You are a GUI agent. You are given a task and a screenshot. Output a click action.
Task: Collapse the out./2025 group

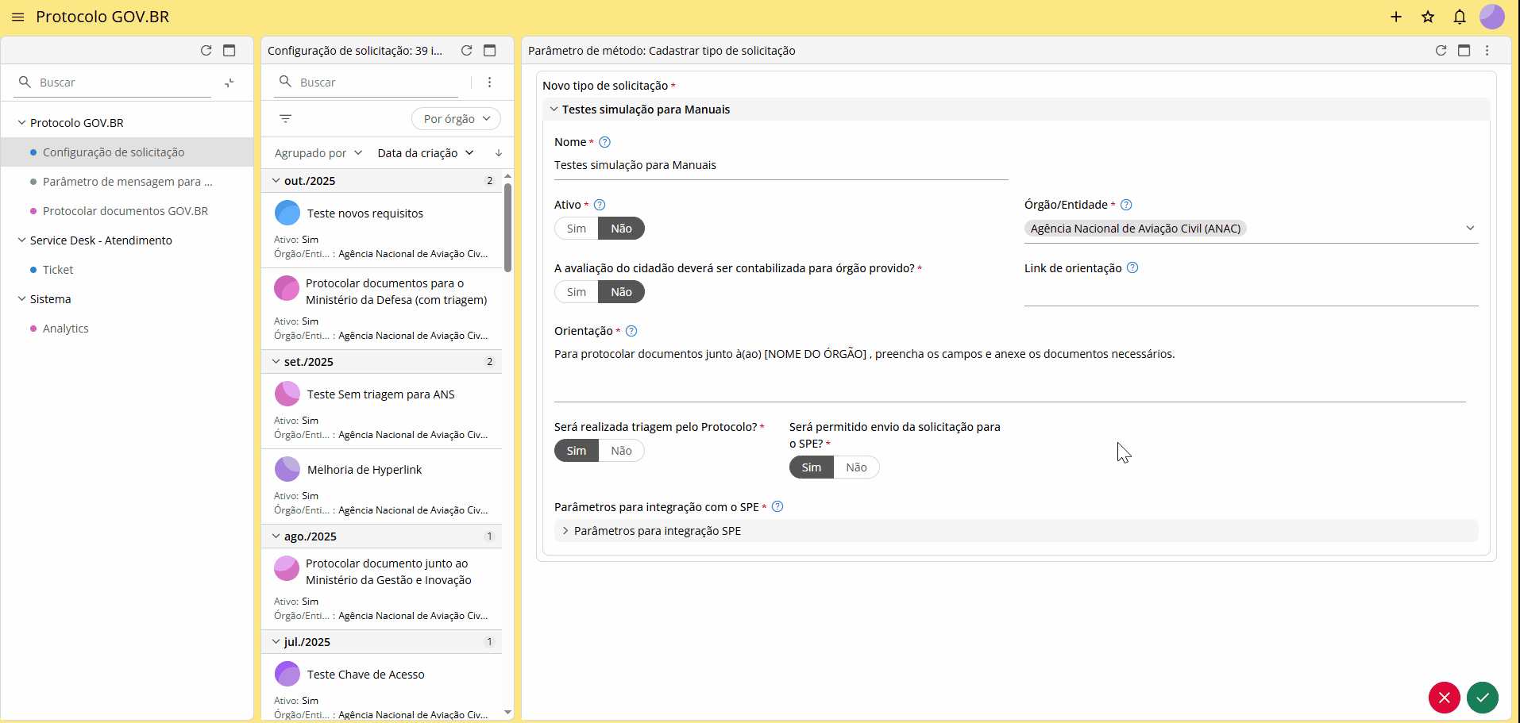click(x=276, y=181)
